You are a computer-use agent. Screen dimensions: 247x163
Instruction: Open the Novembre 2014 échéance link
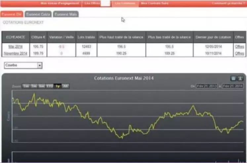coord(16,53)
